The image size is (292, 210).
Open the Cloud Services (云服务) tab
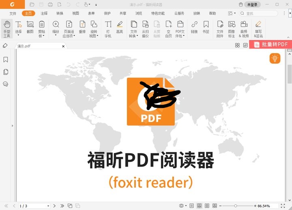coord(179,13)
